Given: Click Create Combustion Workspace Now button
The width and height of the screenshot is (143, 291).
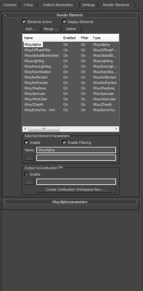Looking at the screenshot, I should click(x=76, y=190).
